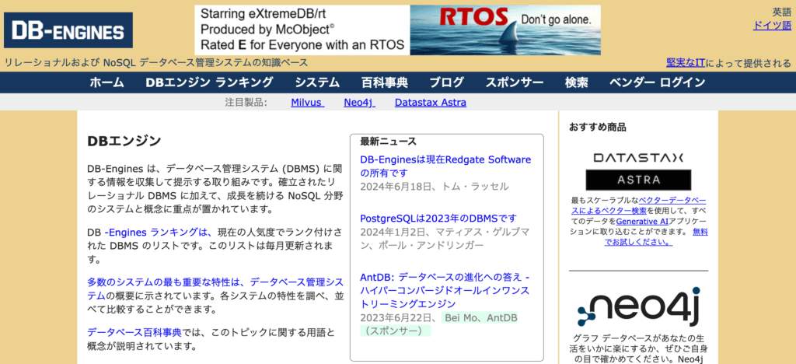Open the システム menu item
The image size is (796, 364).
tap(317, 82)
